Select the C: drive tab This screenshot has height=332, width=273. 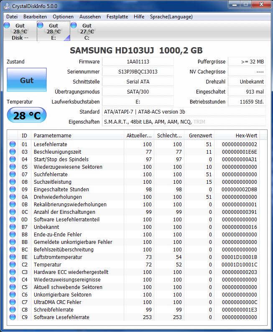click(x=87, y=31)
